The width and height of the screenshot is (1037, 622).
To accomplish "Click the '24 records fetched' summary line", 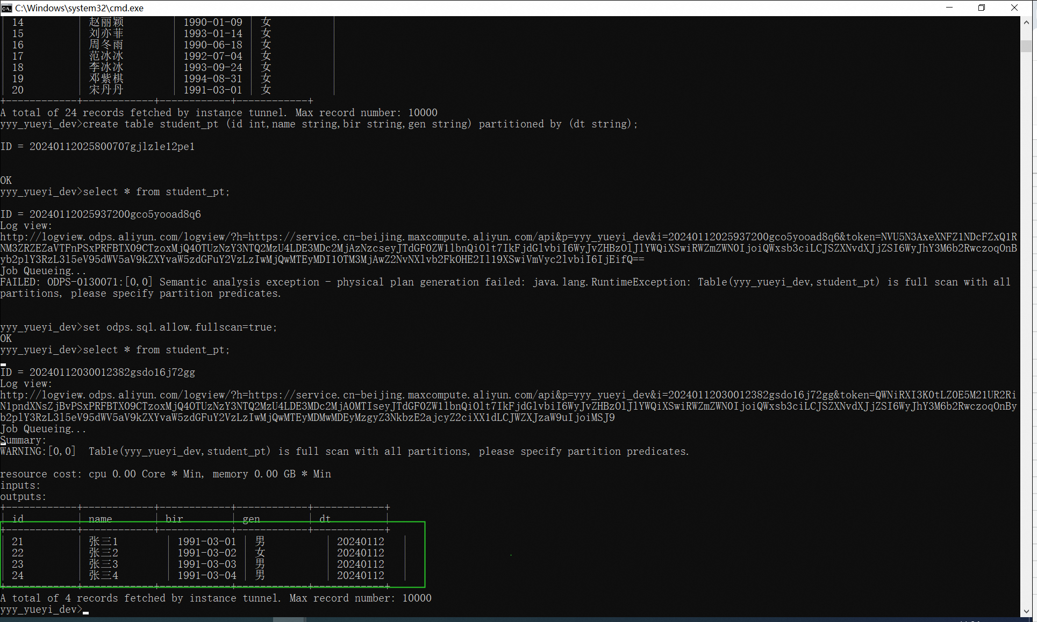I will 219,112.
